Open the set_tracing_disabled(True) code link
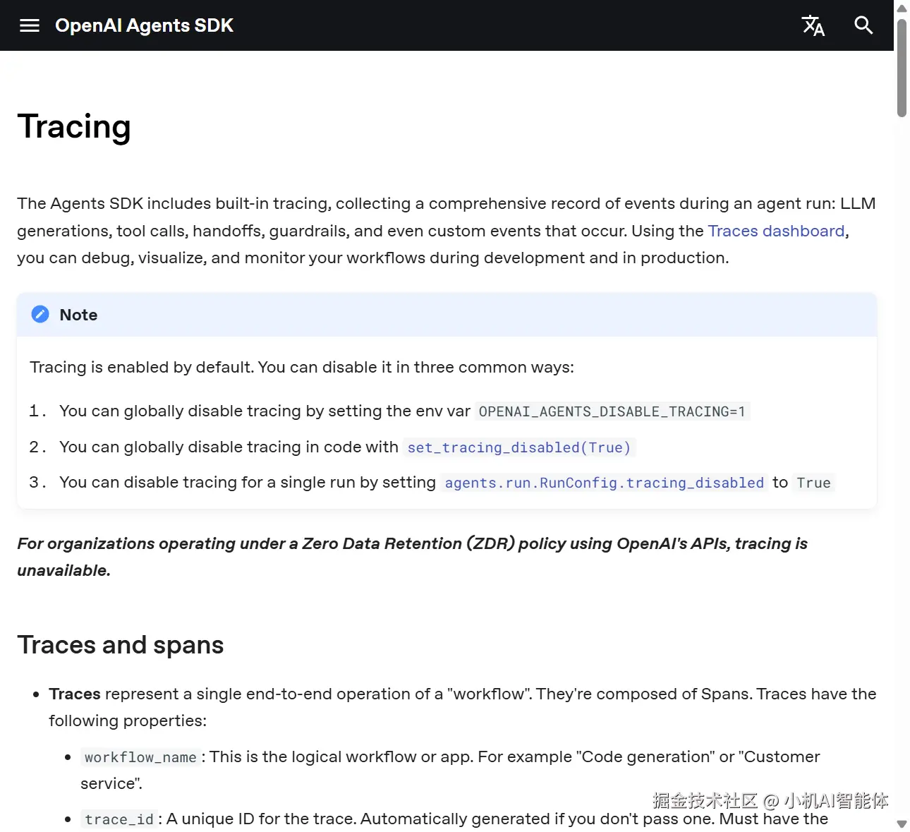The image size is (910, 832). pyautogui.click(x=519, y=447)
